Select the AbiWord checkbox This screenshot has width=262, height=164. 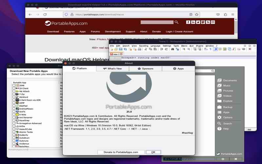pyautogui.click(x=14, y=97)
